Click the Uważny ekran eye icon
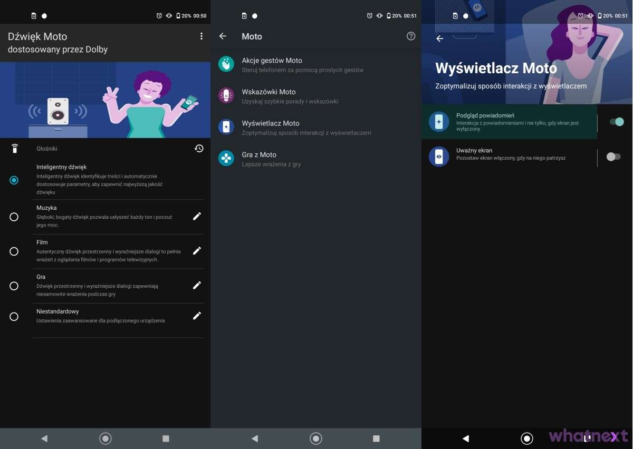Screen dimensions: 633x449 (x=439, y=157)
